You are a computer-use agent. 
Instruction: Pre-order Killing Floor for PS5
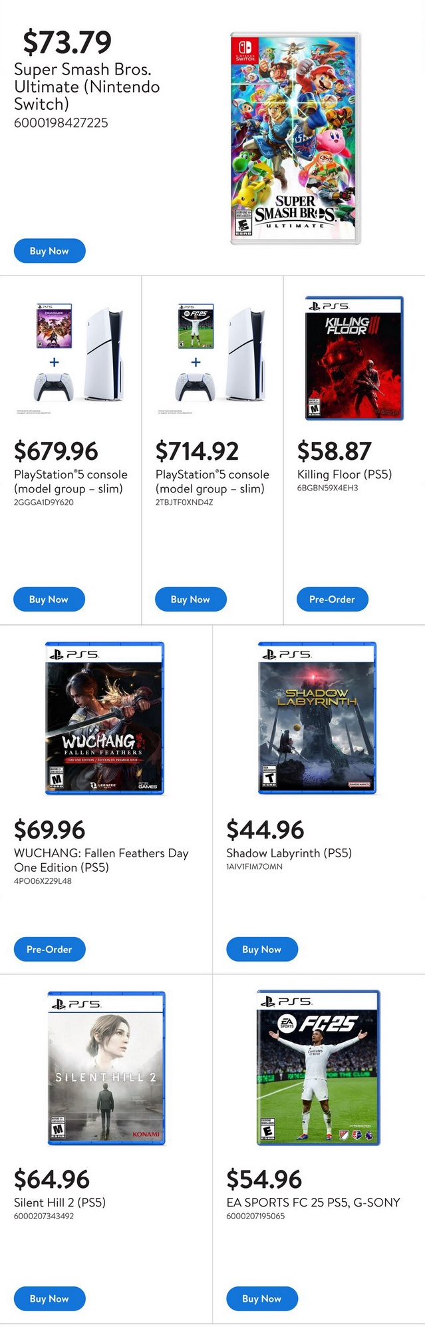[332, 599]
